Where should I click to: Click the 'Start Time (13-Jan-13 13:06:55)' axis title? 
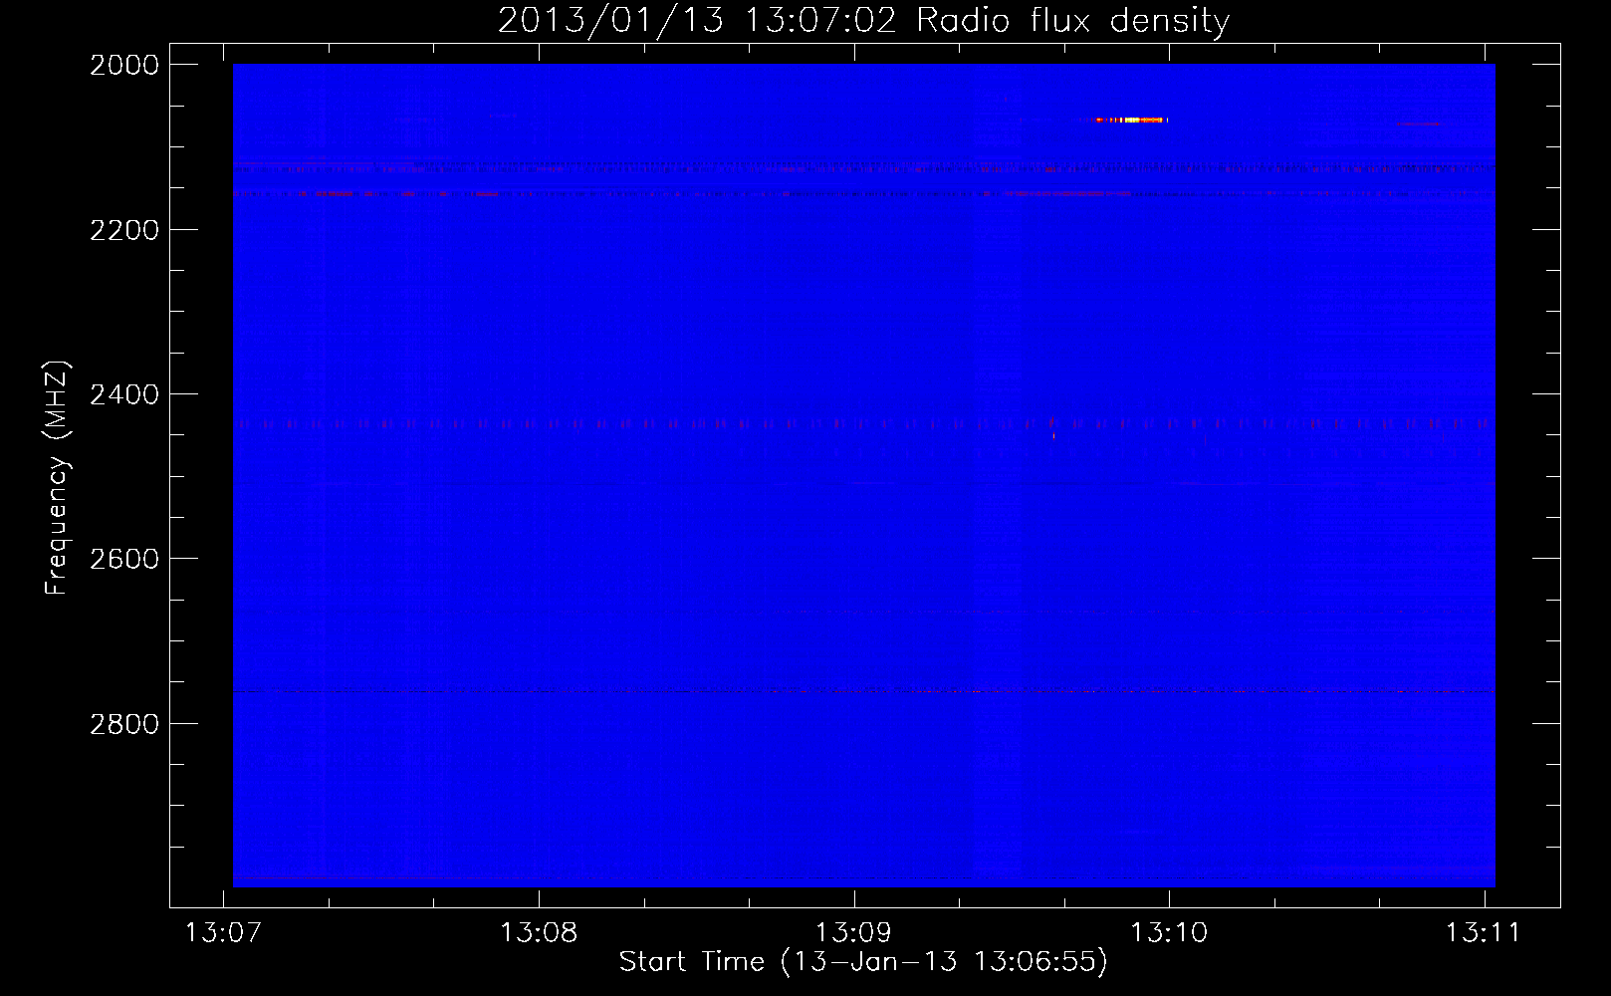863,962
